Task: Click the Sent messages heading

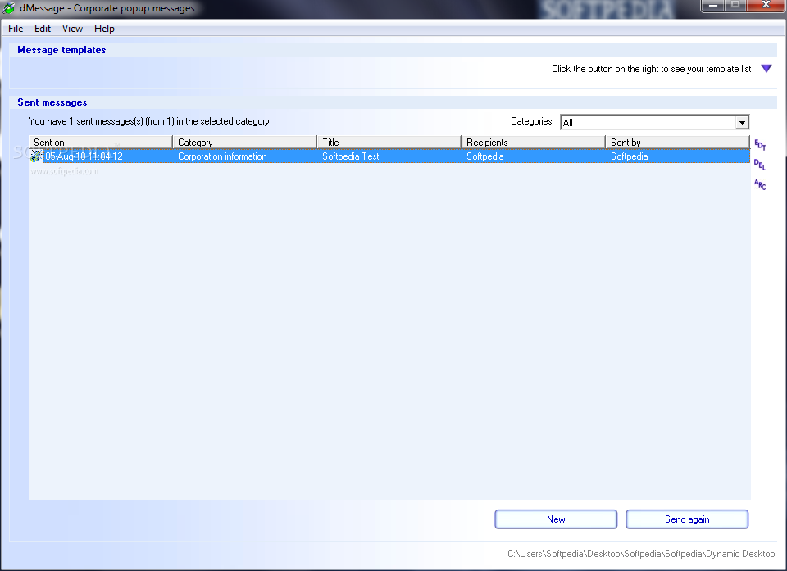Action: 52,102
